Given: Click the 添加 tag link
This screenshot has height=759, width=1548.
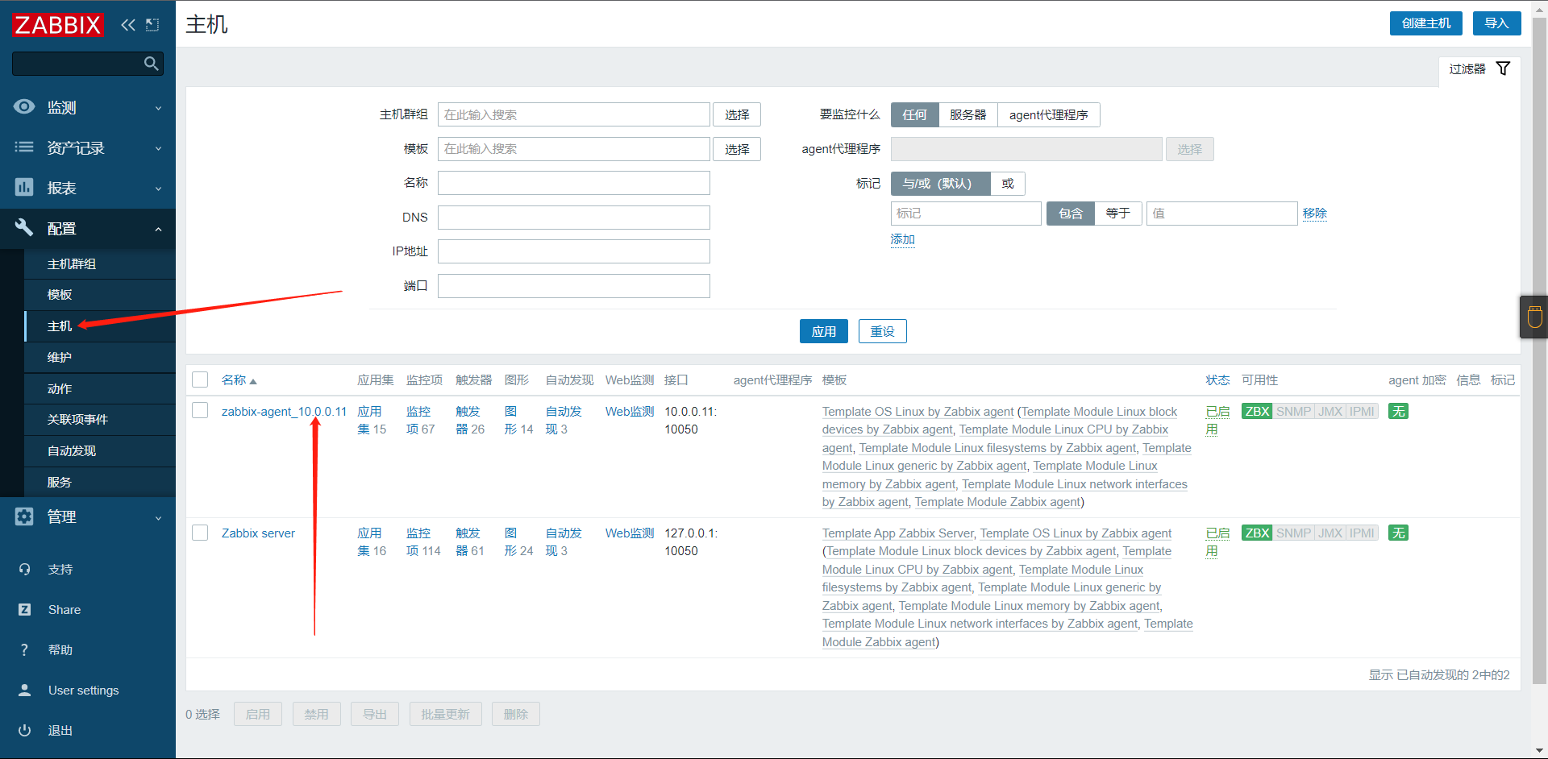Looking at the screenshot, I should (x=902, y=239).
